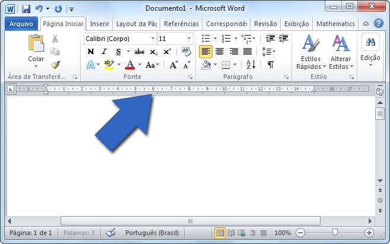Click Português (Brasil) language indicator
The width and height of the screenshot is (390, 244).
(x=152, y=233)
